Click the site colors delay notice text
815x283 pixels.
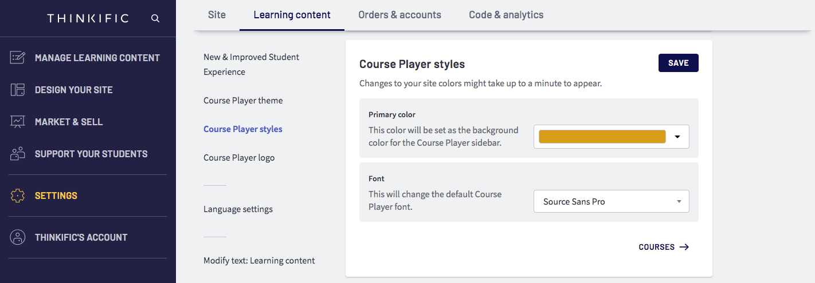480,83
